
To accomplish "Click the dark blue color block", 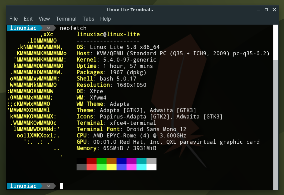I will pyautogui.click(x=121, y=161).
